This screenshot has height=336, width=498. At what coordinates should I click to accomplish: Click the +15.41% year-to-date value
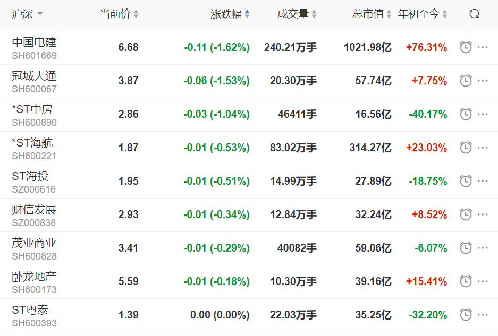pyautogui.click(x=427, y=281)
